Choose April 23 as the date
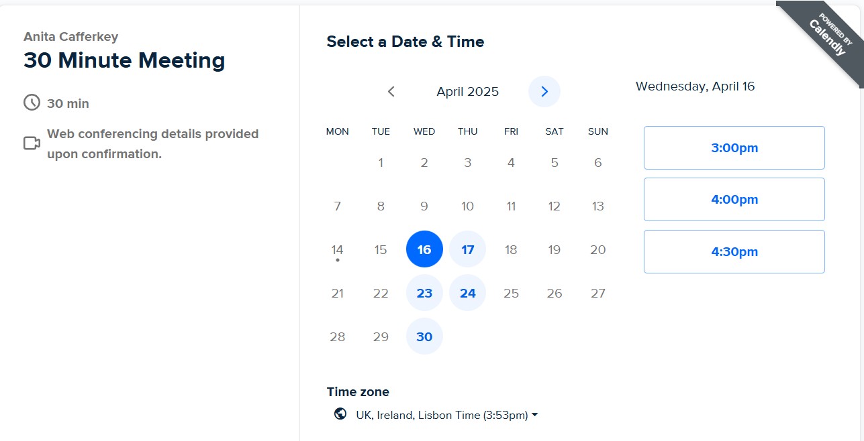 pos(424,293)
